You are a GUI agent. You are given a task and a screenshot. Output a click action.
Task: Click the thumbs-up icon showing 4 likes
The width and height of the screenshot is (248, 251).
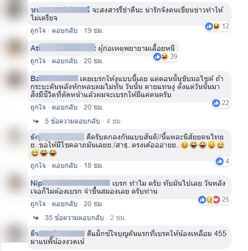point(220,161)
